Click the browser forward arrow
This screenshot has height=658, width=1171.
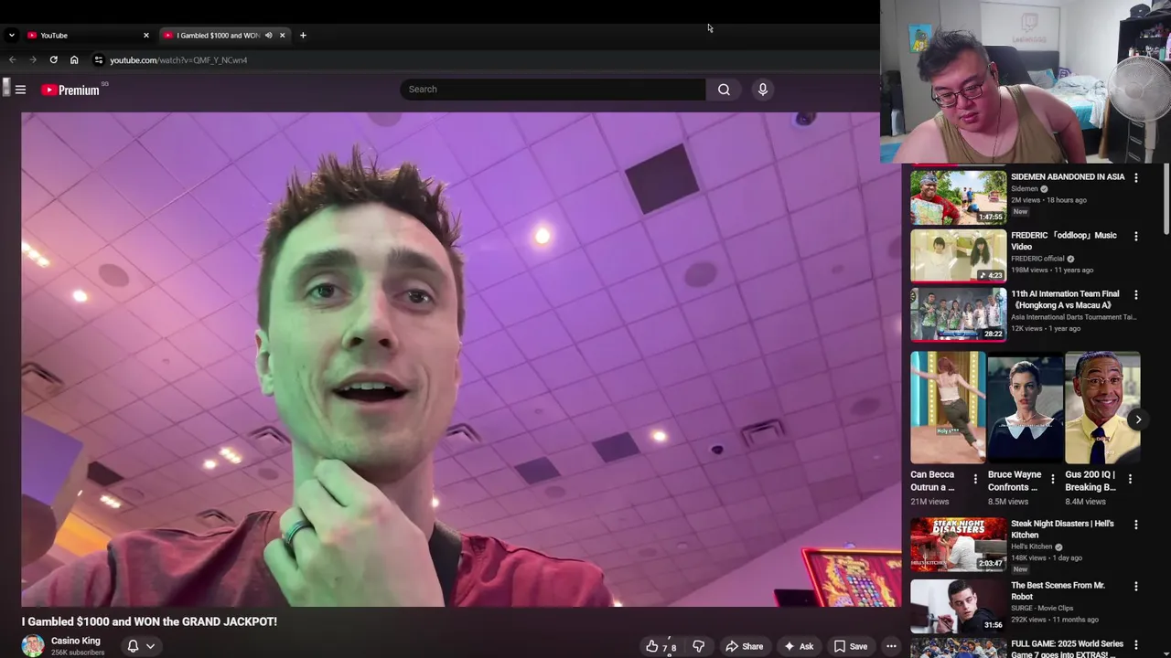(33, 60)
